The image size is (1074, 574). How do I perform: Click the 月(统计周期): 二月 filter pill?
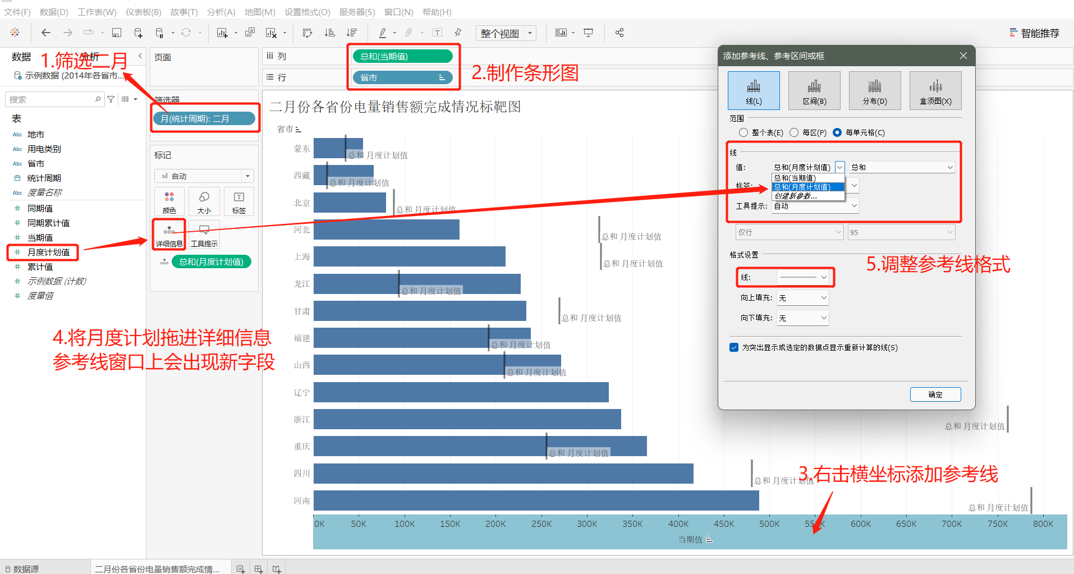(x=204, y=118)
